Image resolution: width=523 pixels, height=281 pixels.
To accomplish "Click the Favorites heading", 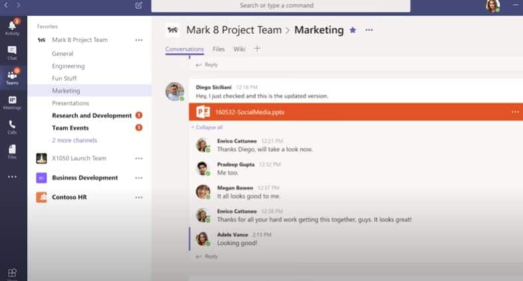I will pyautogui.click(x=47, y=27).
